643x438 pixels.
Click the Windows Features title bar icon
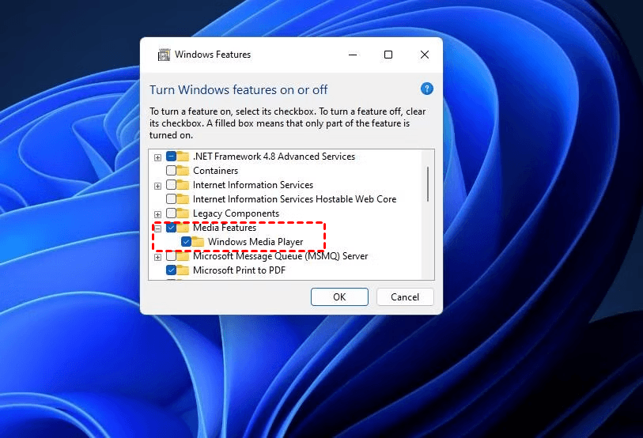(x=164, y=55)
